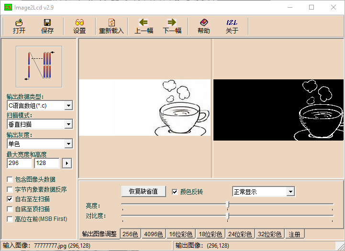
Task: Switch to 18位彩色 tab
Action: (211, 234)
